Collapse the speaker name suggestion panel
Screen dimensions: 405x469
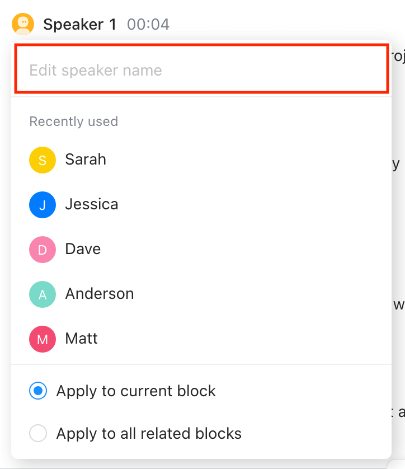click(73, 121)
